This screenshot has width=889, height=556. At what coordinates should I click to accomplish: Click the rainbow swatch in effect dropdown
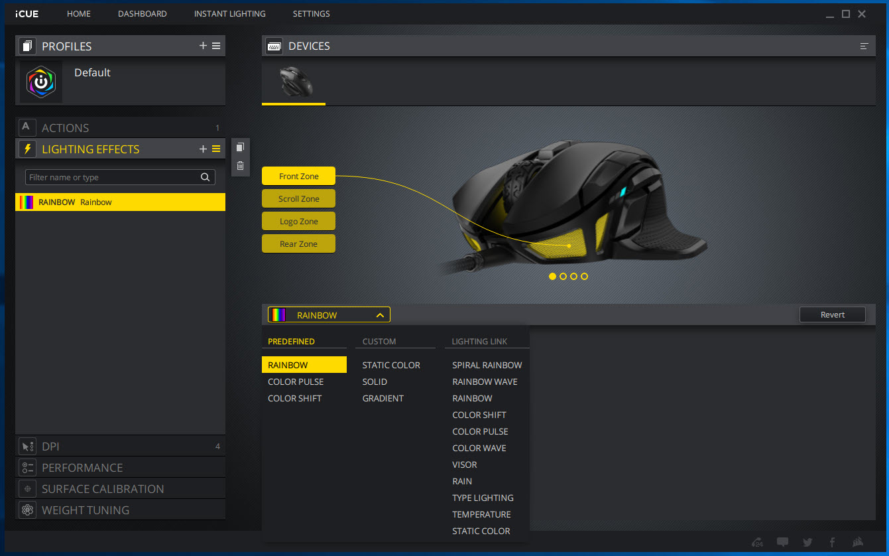pyautogui.click(x=278, y=315)
